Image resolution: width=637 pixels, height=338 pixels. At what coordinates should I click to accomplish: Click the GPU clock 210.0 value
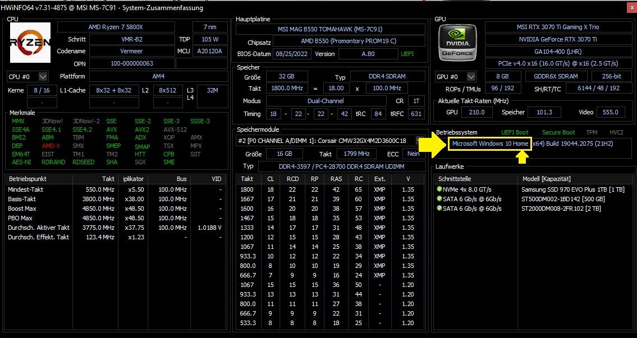point(477,113)
